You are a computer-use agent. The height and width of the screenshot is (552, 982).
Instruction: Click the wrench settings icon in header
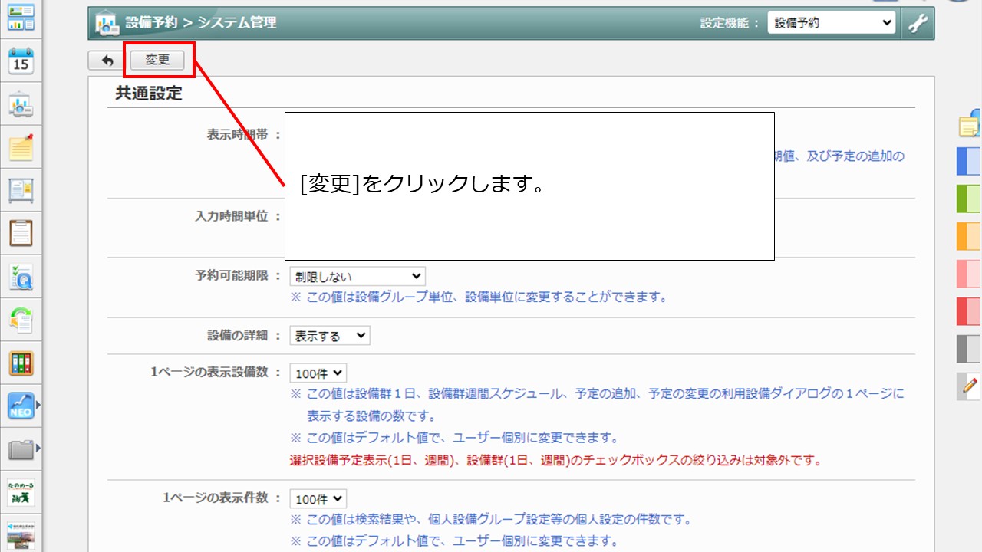coord(917,23)
